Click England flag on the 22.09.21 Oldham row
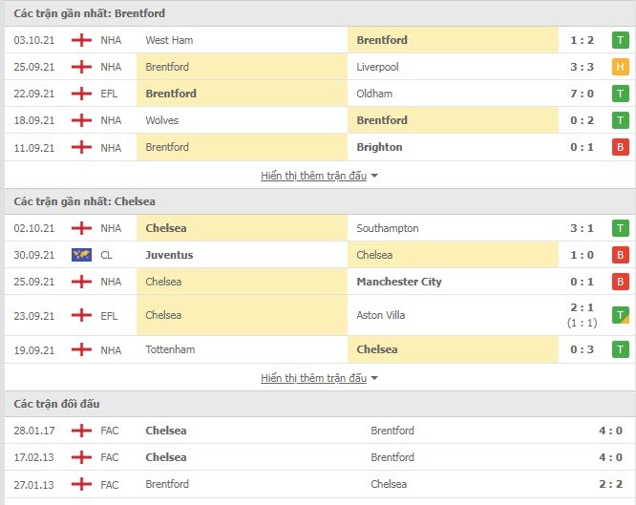The width and height of the screenshot is (636, 505). tap(81, 94)
